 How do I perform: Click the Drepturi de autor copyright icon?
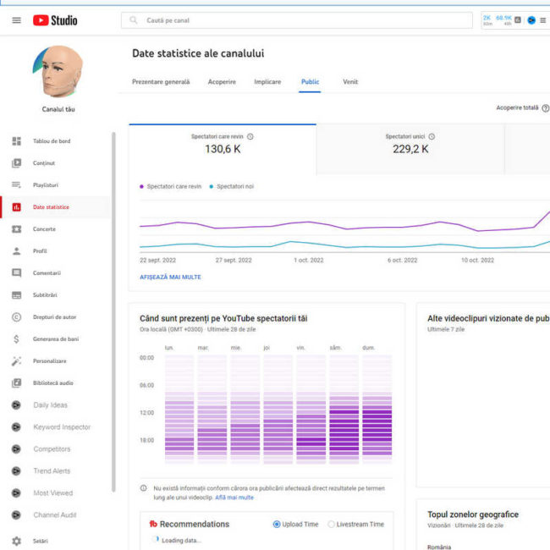coord(16,317)
